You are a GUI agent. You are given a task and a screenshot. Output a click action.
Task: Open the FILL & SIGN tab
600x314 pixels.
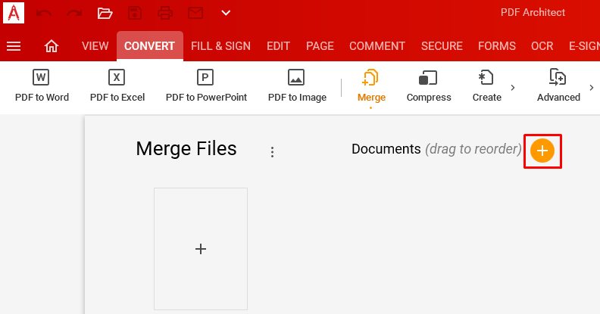(x=220, y=46)
